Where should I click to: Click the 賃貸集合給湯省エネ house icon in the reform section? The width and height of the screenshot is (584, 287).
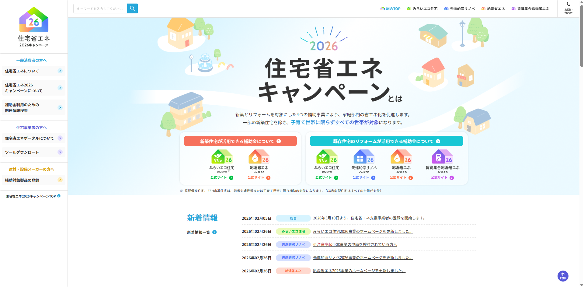[x=442, y=157]
